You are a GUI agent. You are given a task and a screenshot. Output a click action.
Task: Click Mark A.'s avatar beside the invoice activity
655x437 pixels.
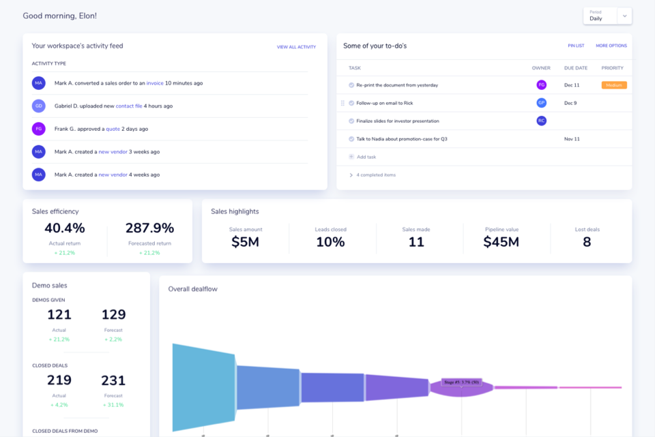39,82
